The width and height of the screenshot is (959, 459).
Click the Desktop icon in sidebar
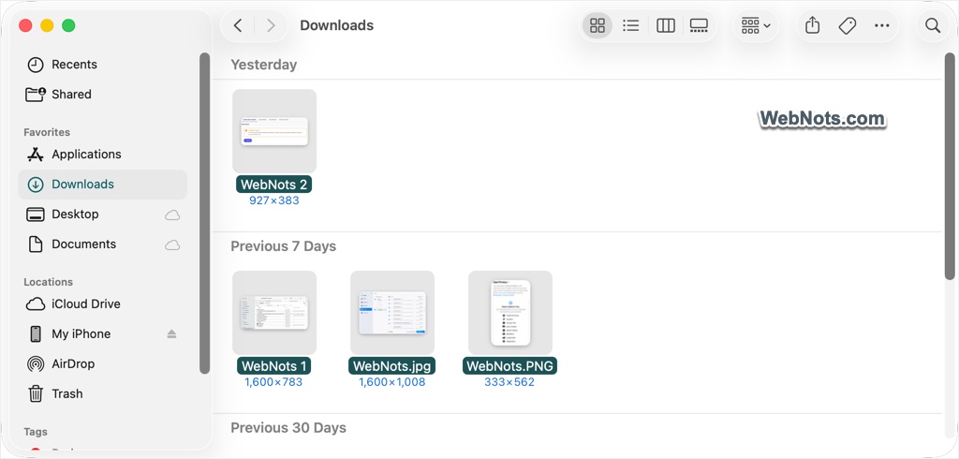click(36, 215)
